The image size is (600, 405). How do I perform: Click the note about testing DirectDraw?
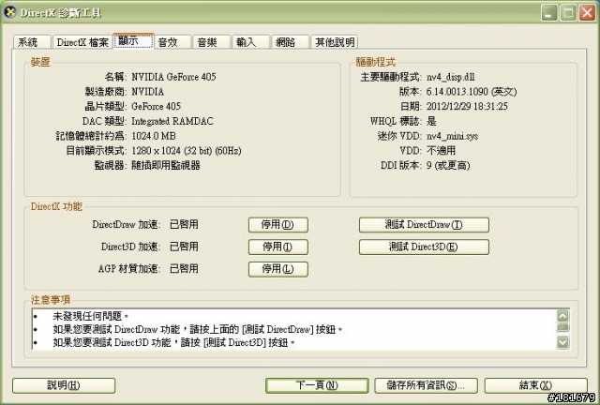click(x=198, y=329)
